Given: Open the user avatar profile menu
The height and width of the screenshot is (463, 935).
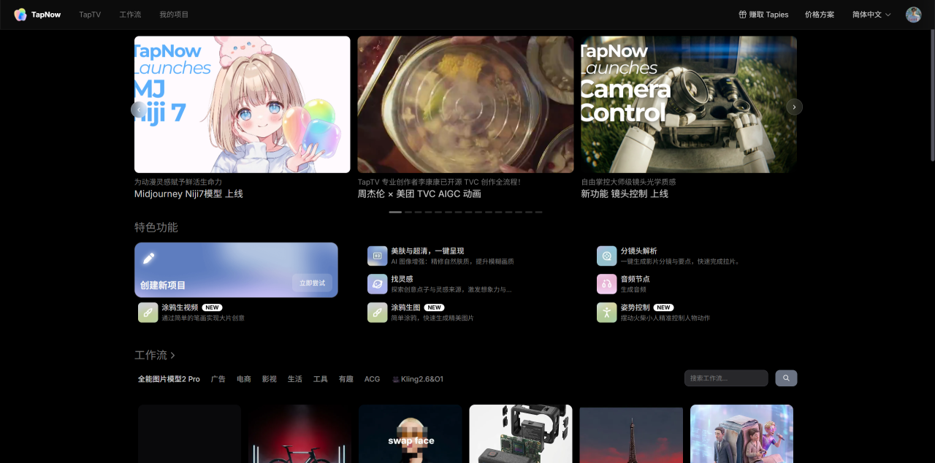Looking at the screenshot, I should click(913, 15).
